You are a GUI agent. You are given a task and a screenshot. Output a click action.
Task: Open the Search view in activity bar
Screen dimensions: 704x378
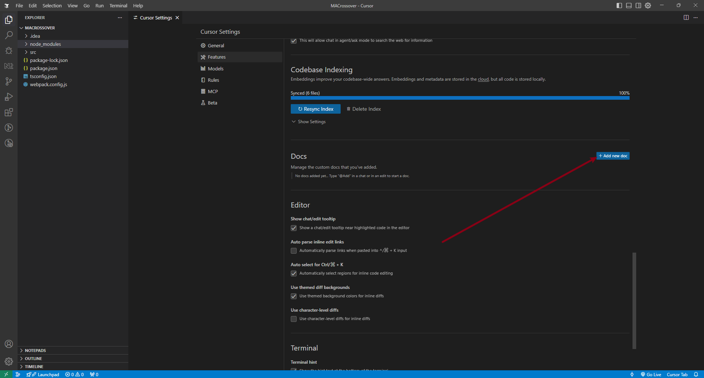tap(9, 35)
